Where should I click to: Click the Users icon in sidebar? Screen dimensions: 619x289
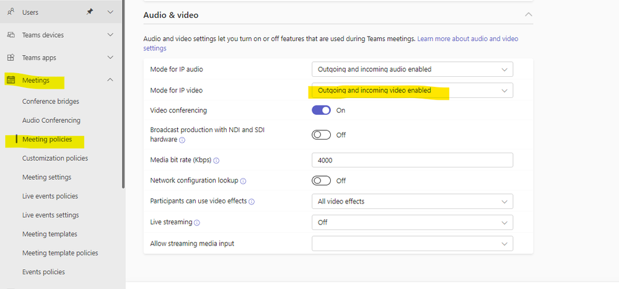(11, 12)
